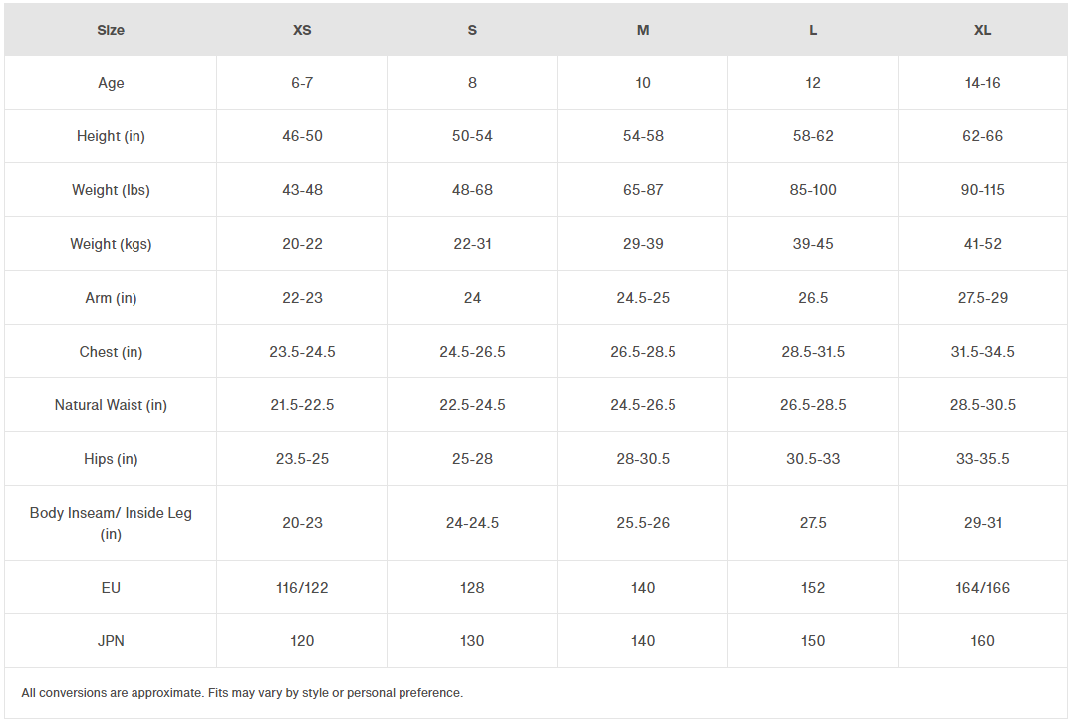The height and width of the screenshot is (723, 1073).
Task: Select the XL column header
Action: [x=982, y=30]
